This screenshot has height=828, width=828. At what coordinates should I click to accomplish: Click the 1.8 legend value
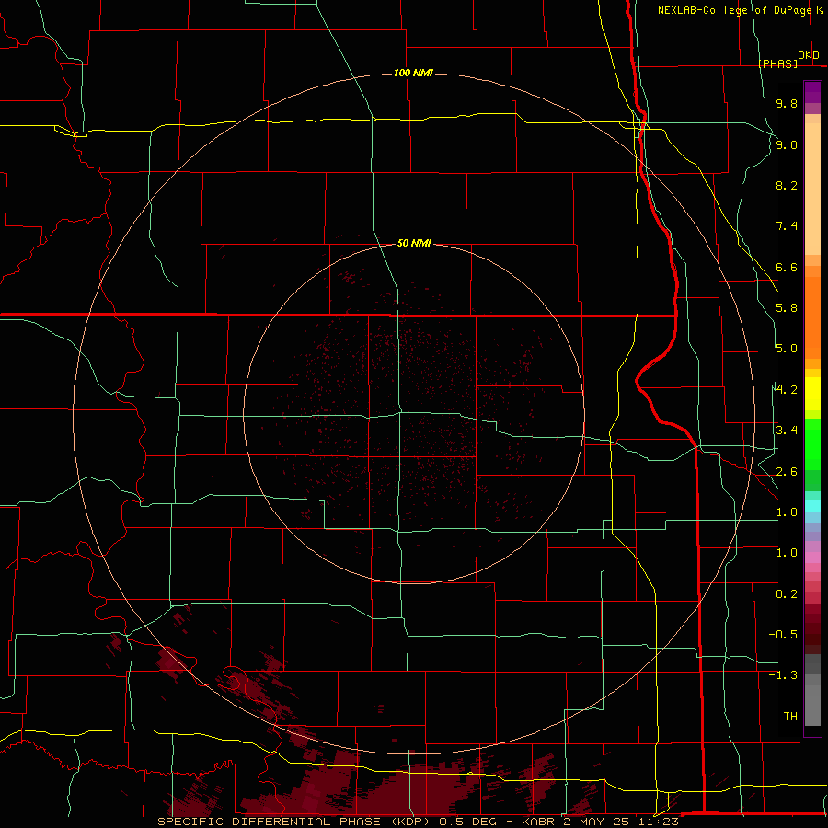coord(787,512)
